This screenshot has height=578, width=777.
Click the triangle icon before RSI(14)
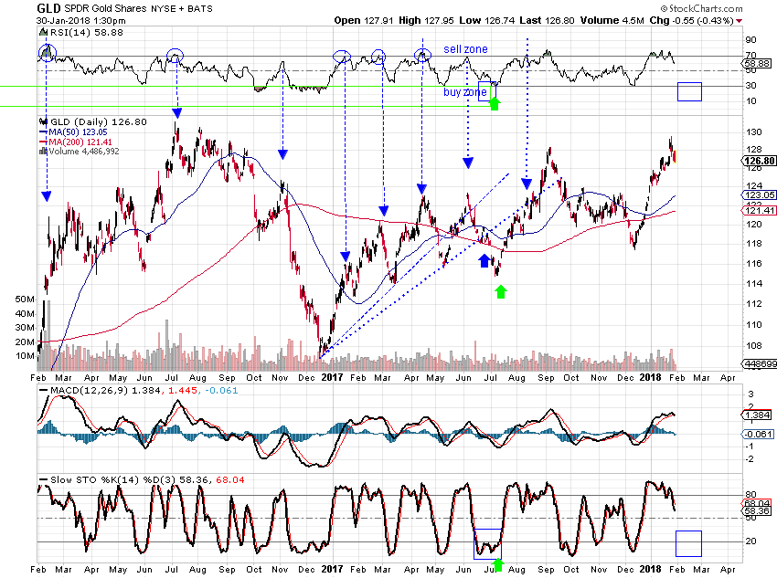pos(44,31)
